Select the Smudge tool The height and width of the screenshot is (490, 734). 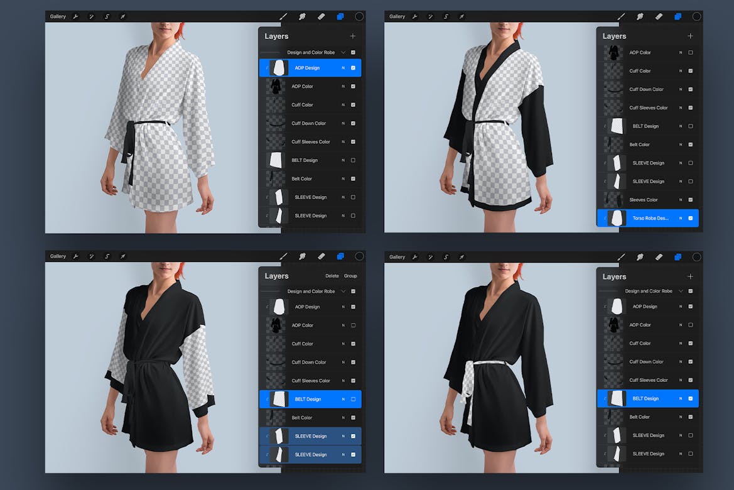point(302,16)
